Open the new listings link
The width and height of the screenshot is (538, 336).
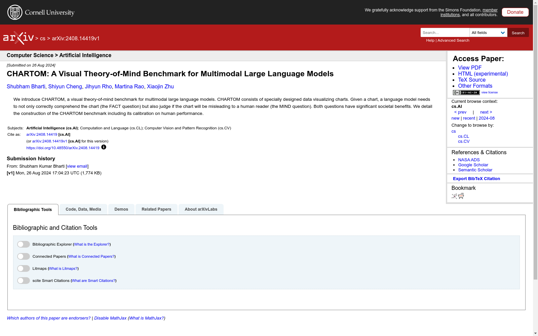pyautogui.click(x=455, y=118)
